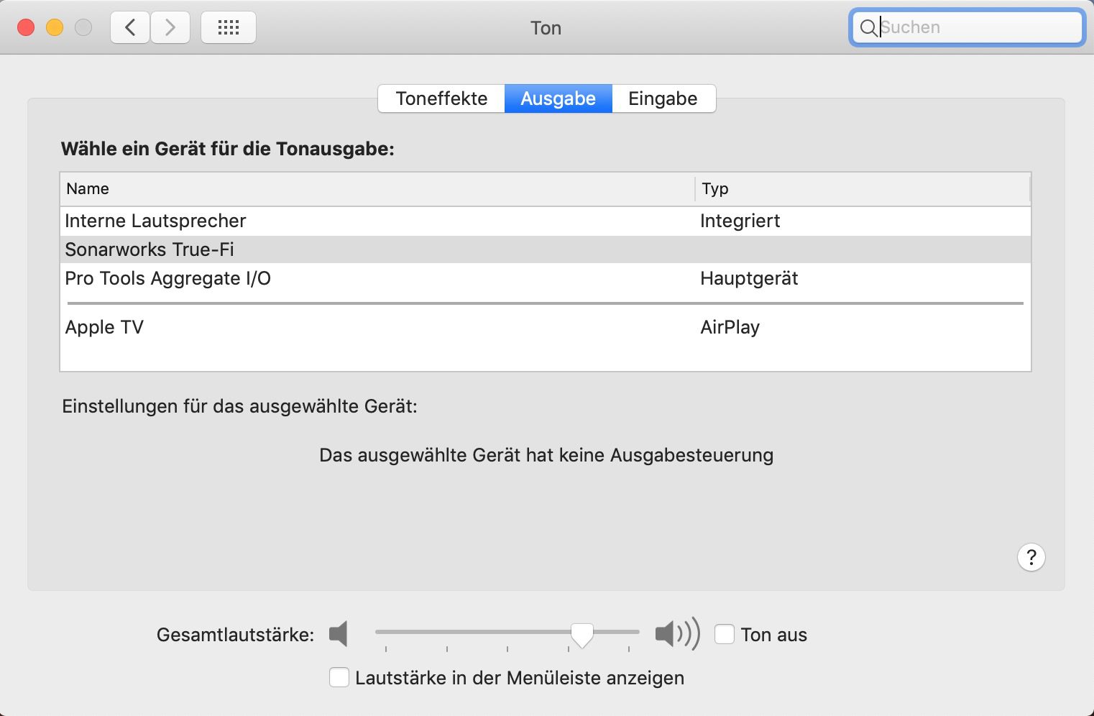This screenshot has height=716, width=1094.
Task: Enable the 'Ton aus' mute checkbox
Action: 725,634
